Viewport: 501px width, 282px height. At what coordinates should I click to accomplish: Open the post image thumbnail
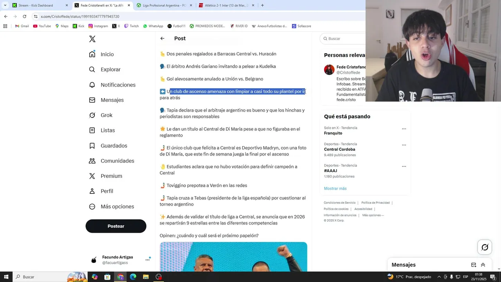click(233, 257)
